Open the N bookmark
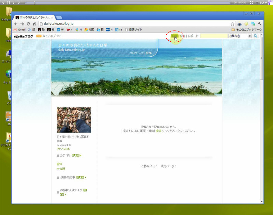The height and width of the screenshot is (215, 273). [x=109, y=30]
